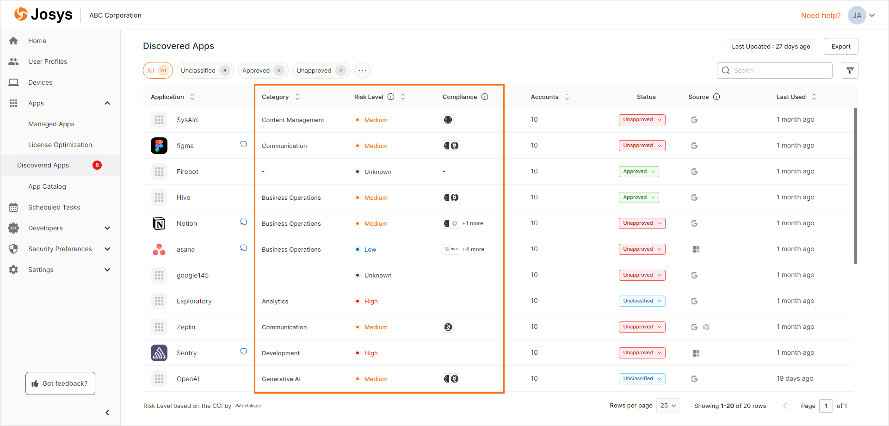Click the Source info icon

coord(716,97)
